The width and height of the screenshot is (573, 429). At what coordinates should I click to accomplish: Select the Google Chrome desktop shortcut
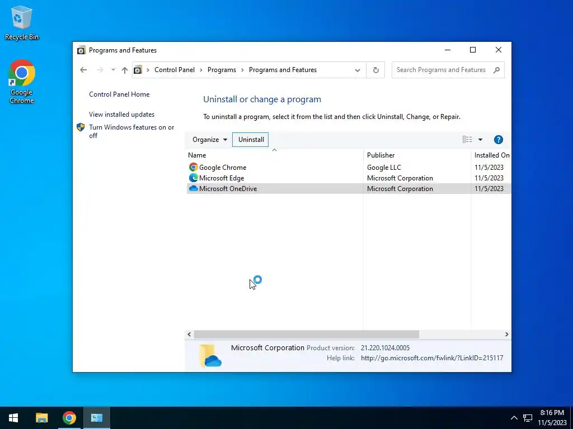[22, 82]
